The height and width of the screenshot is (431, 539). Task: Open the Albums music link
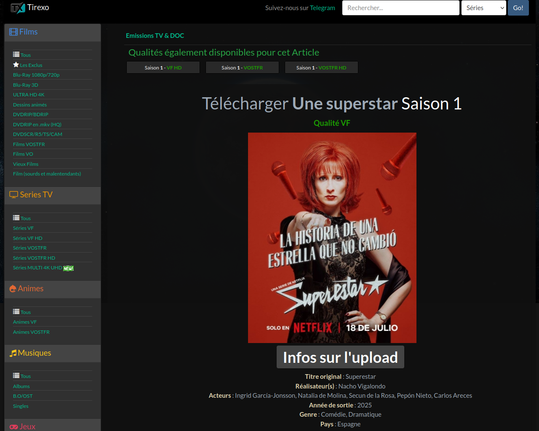pyautogui.click(x=21, y=386)
